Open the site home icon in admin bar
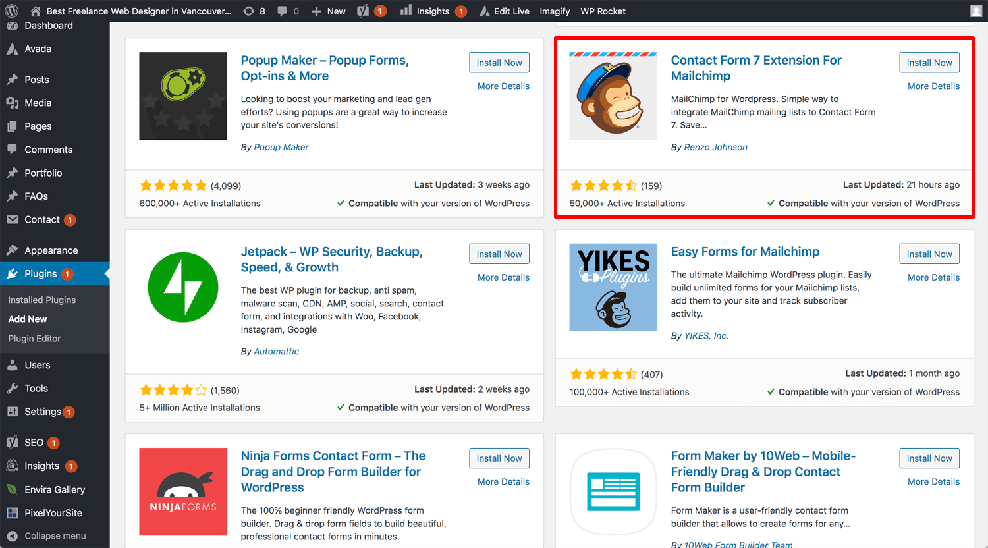988x548 pixels. 36,11
